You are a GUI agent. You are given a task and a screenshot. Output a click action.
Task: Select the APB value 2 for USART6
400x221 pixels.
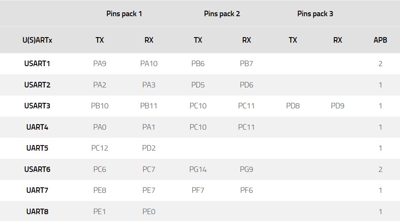380,169
